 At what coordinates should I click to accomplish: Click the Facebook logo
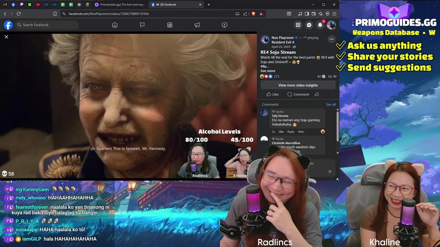click(8, 25)
